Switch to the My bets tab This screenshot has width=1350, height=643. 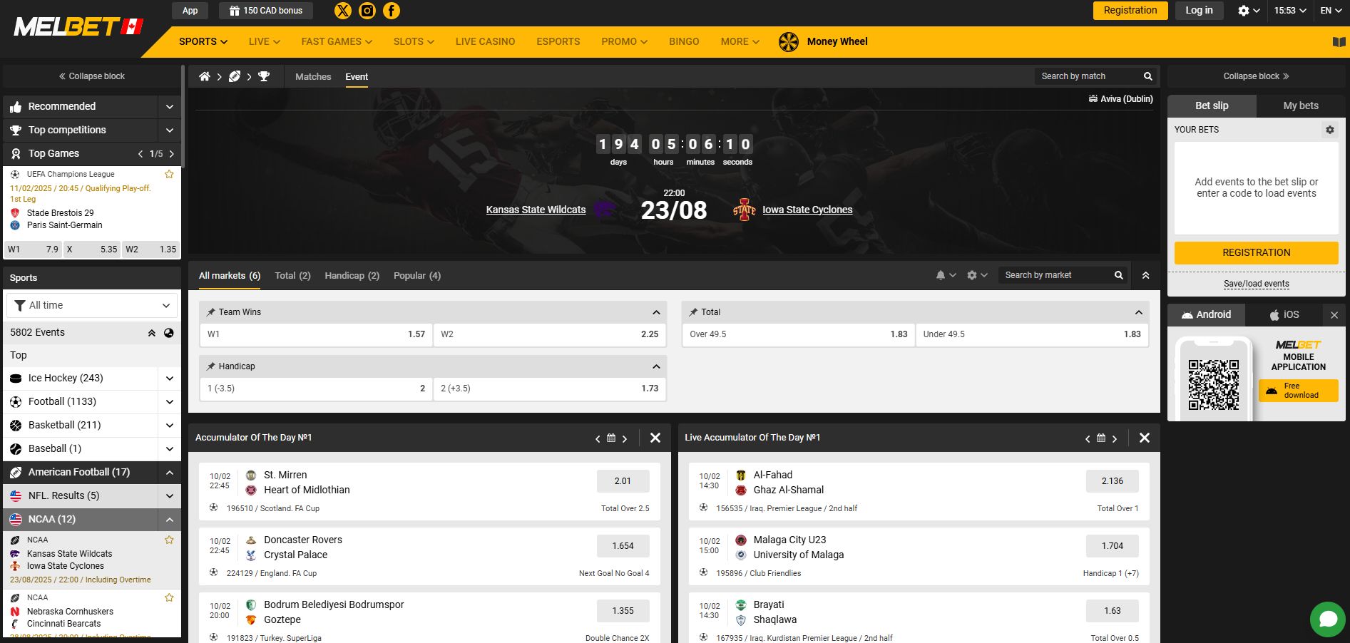pyautogui.click(x=1301, y=106)
